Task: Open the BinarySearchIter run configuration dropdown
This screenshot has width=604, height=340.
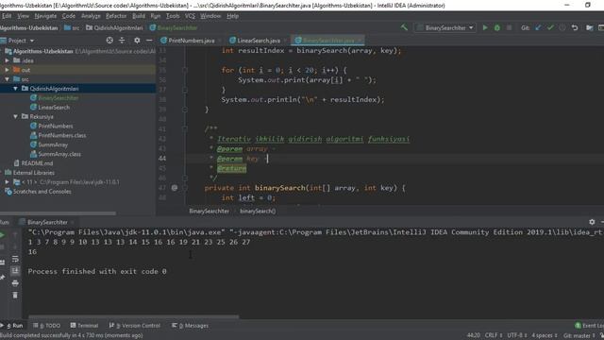Action: point(445,27)
